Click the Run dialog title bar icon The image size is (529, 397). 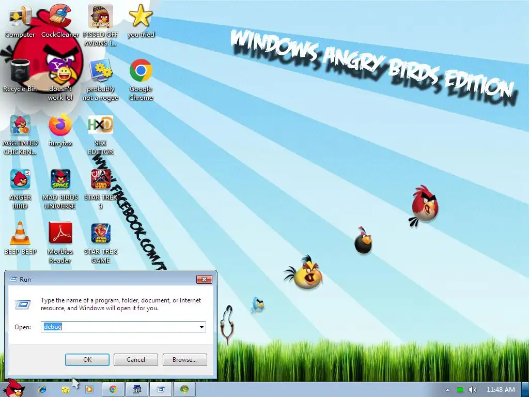14,279
